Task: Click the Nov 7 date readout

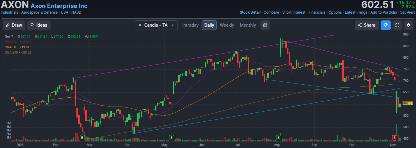Action: [9, 36]
